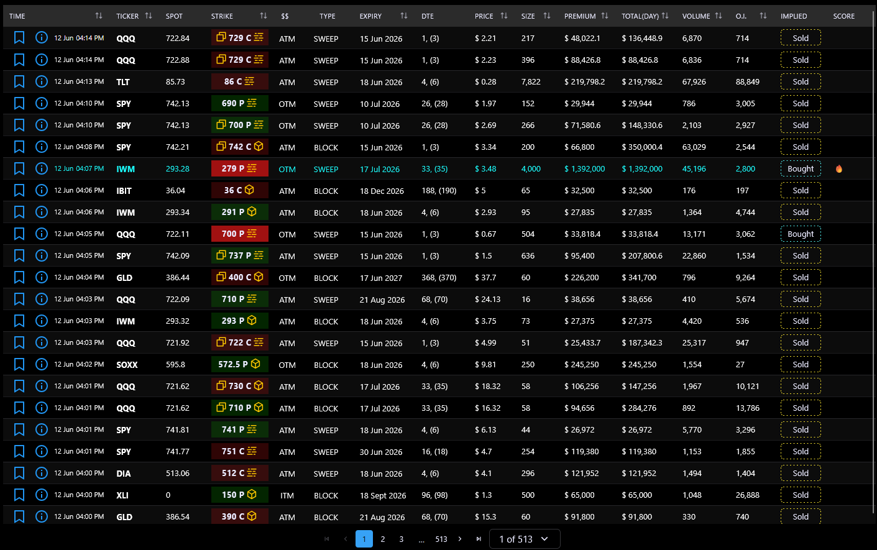Click the Sold tag on DIA row
The width and height of the screenshot is (877, 550).
pyautogui.click(x=801, y=473)
